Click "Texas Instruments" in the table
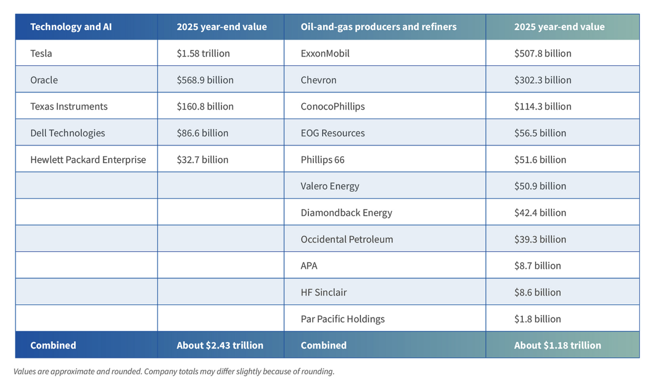This screenshot has width=653, height=382. point(69,106)
